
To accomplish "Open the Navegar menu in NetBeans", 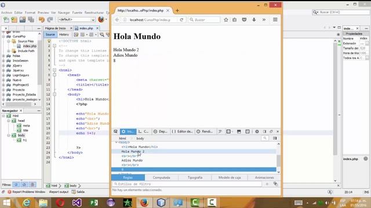I will pyautogui.click(x=64, y=13).
